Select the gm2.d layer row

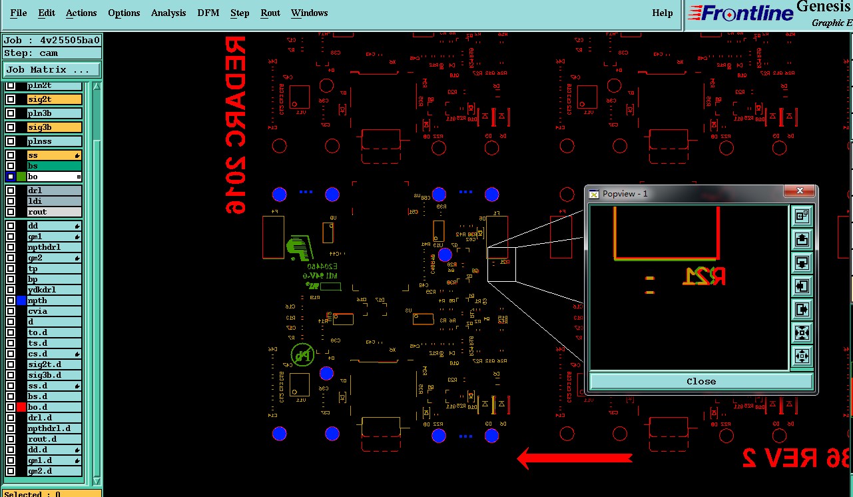click(x=54, y=471)
